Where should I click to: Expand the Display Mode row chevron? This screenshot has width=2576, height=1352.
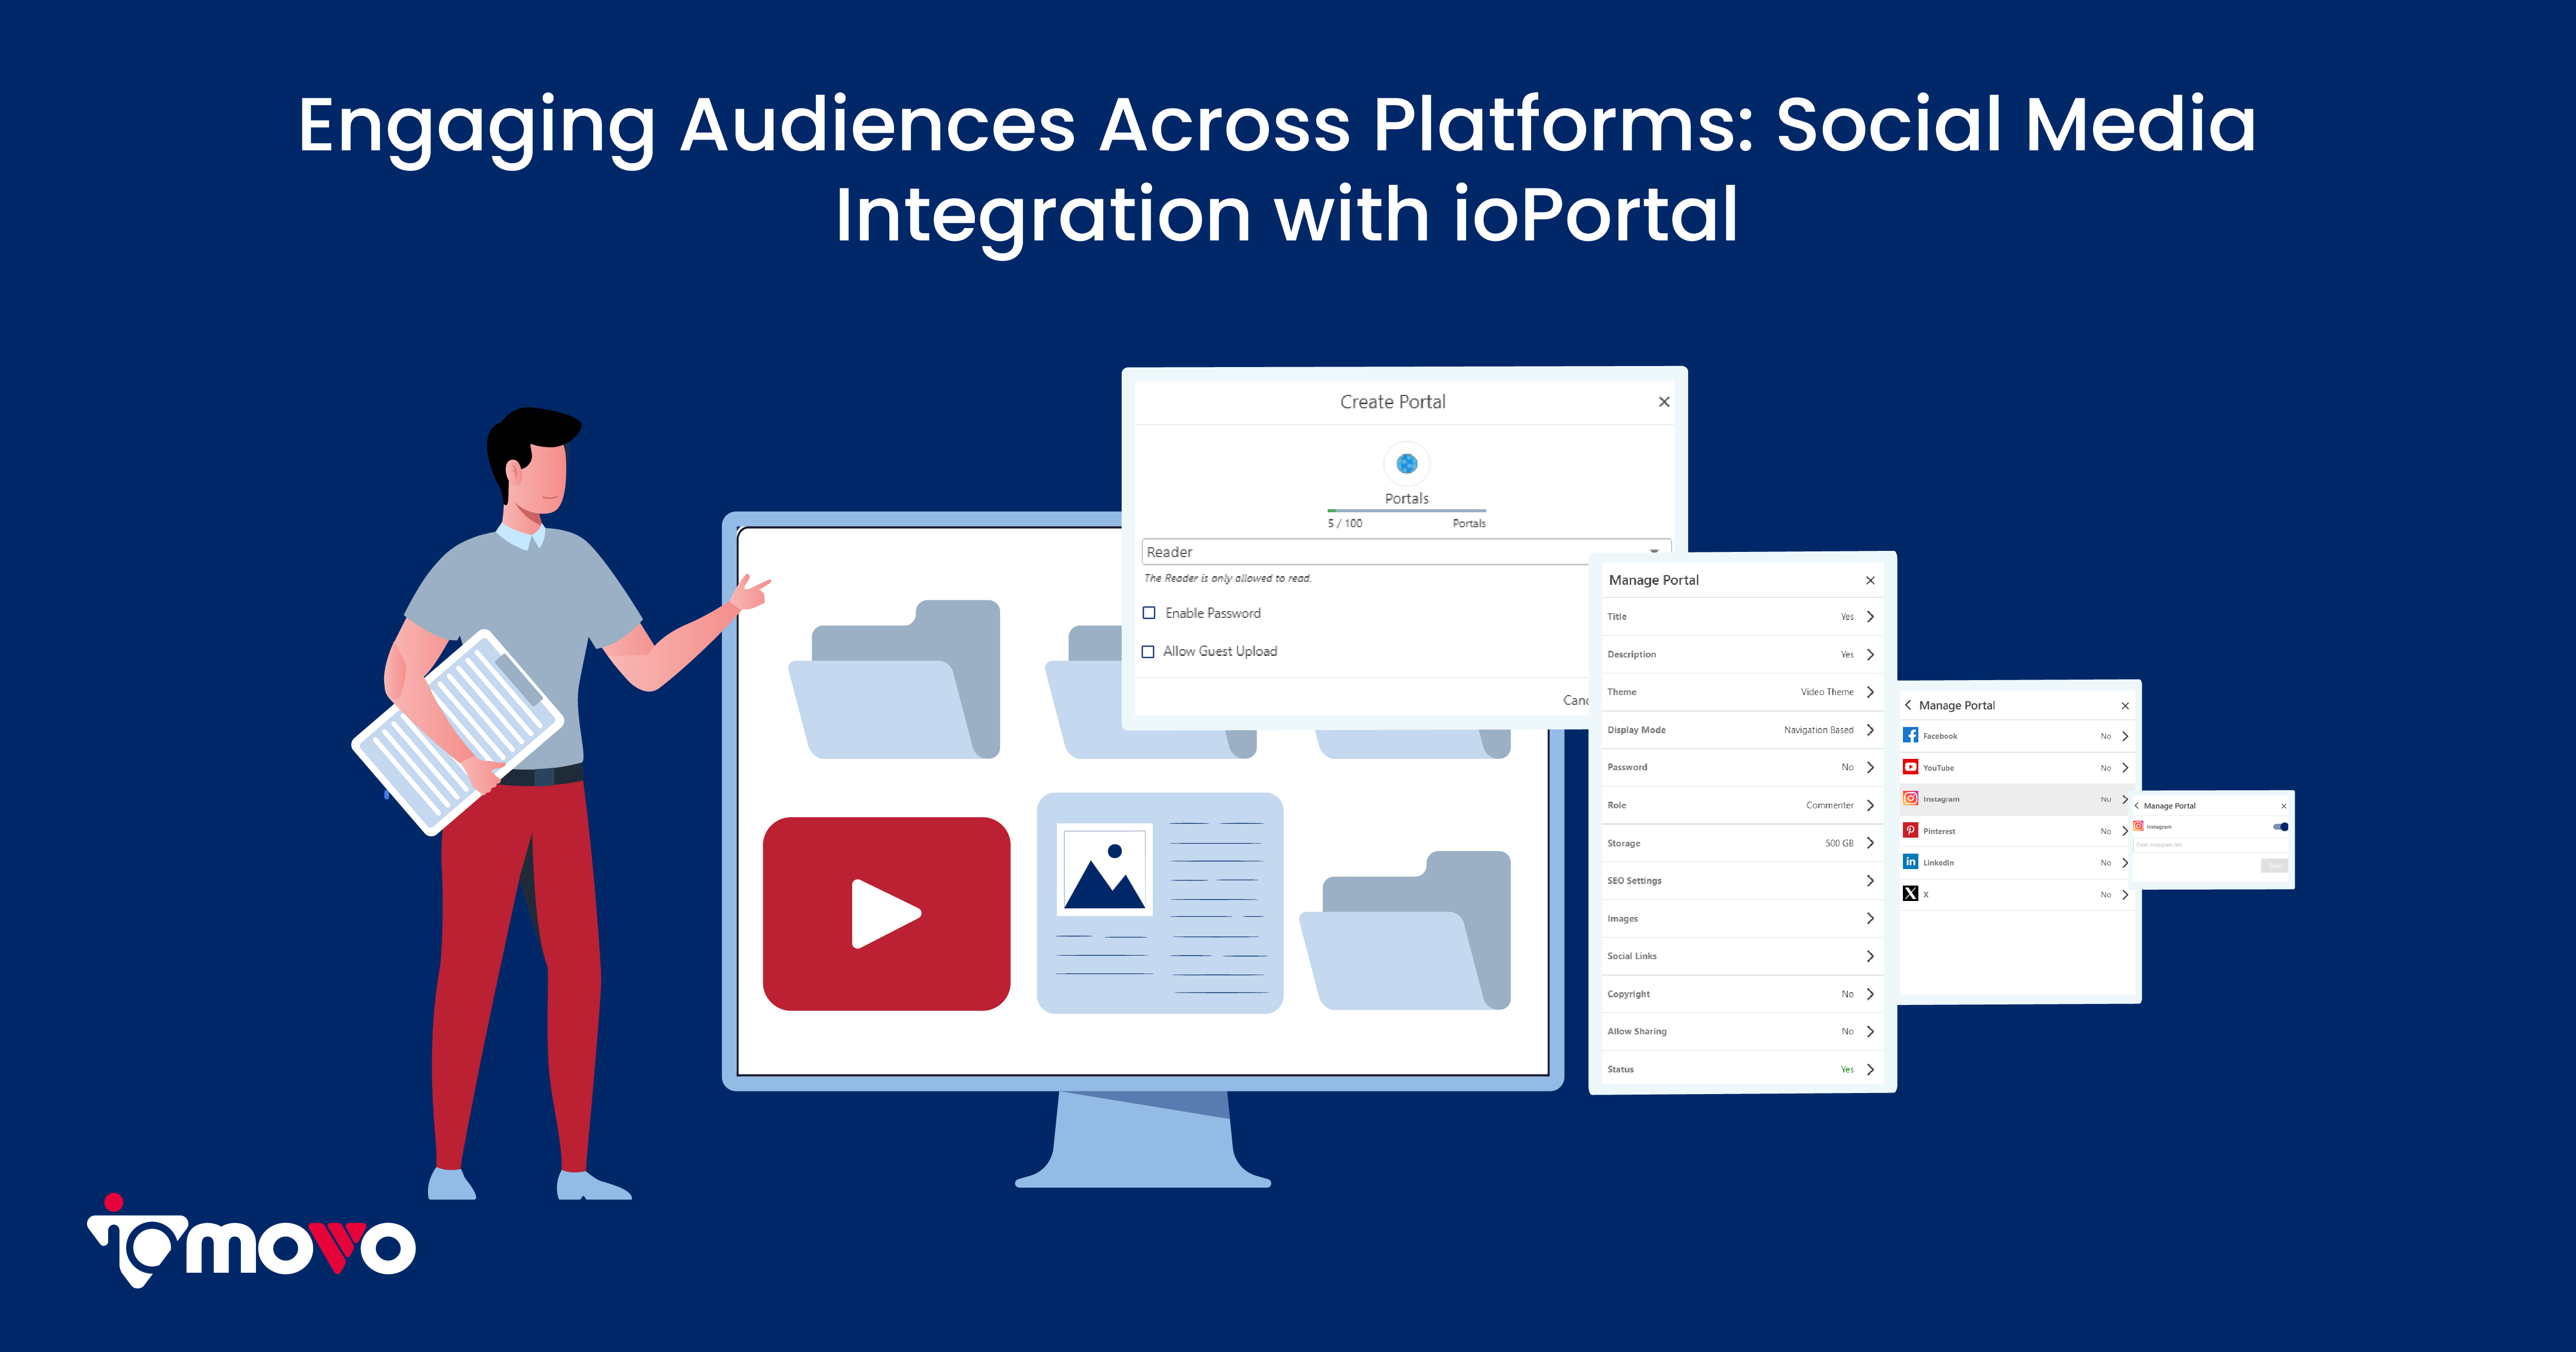point(1870,730)
